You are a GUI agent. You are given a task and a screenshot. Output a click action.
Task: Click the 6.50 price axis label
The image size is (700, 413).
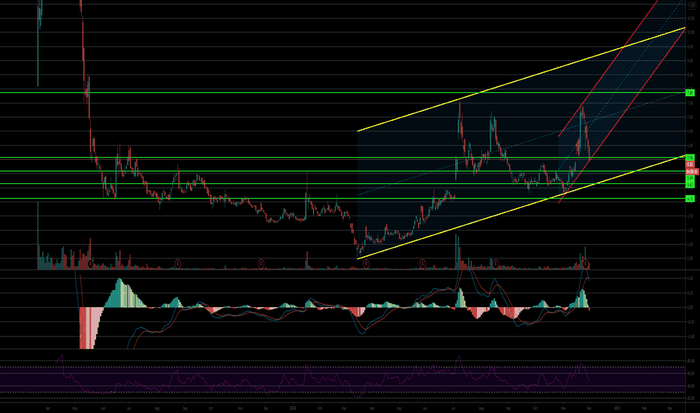pos(691,131)
